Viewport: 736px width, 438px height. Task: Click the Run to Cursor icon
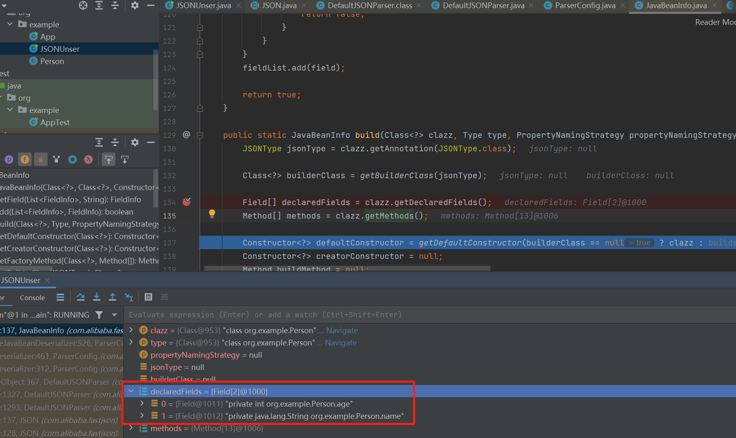pyautogui.click(x=129, y=297)
